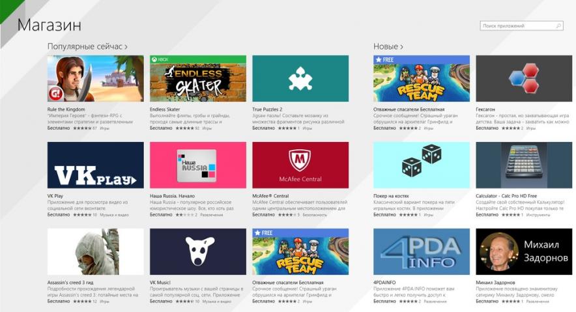Viewport: 576px width, 312px height.
Task: Open the True Puzzles 2 title link
Action: 267,109
